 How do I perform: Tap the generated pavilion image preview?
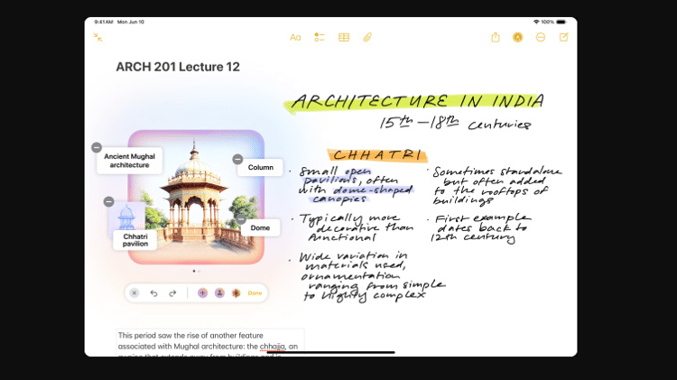pos(196,198)
